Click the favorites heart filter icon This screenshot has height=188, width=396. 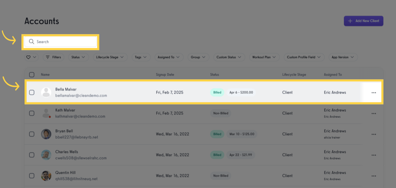(29, 57)
